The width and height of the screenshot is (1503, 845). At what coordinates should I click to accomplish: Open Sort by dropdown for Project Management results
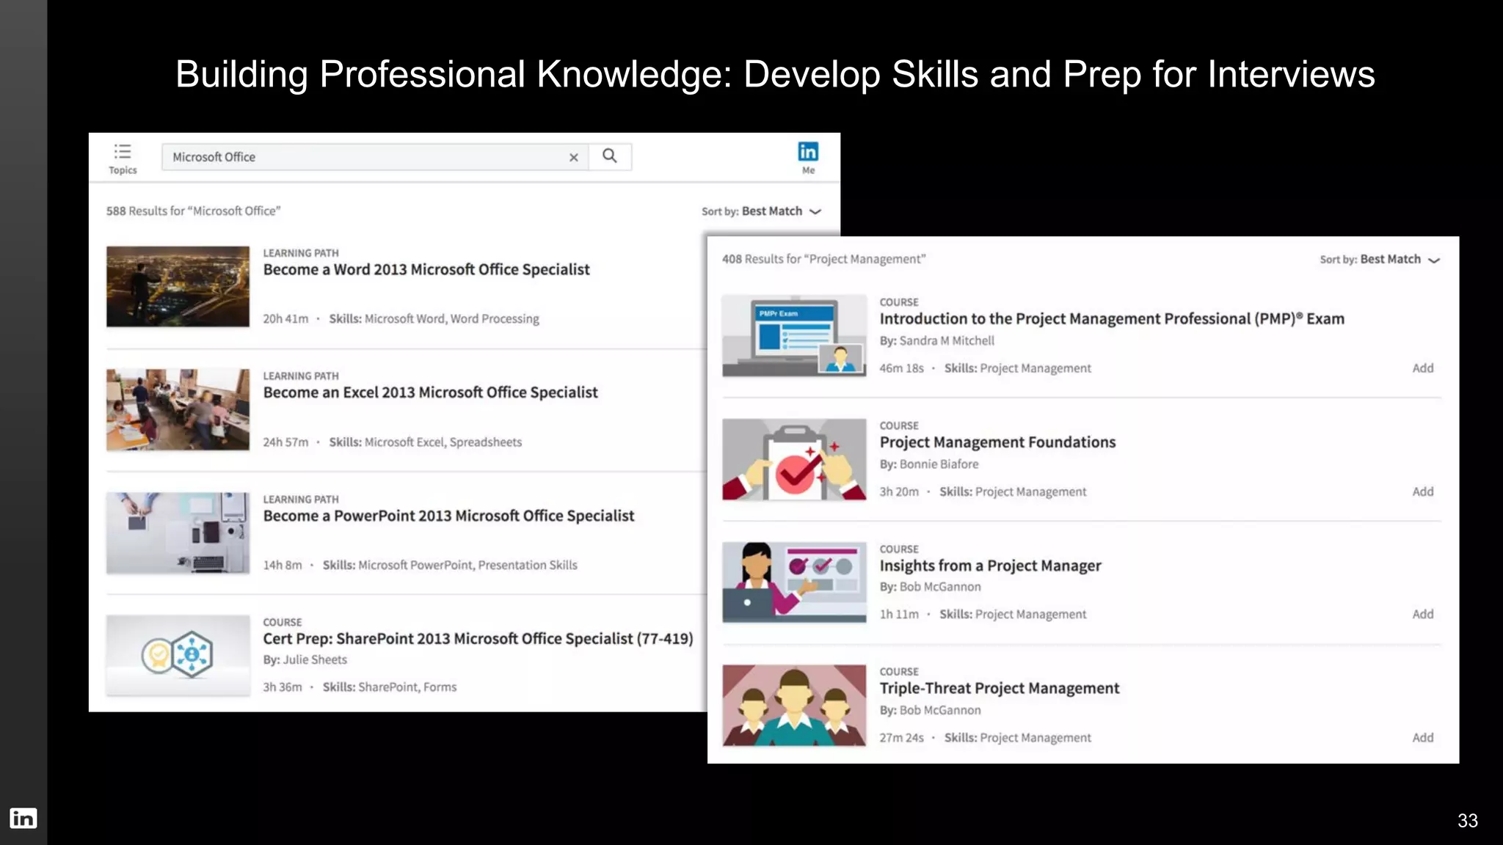[1380, 260]
